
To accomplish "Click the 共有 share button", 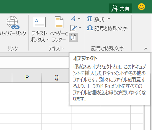I will [x=121, y=8].
